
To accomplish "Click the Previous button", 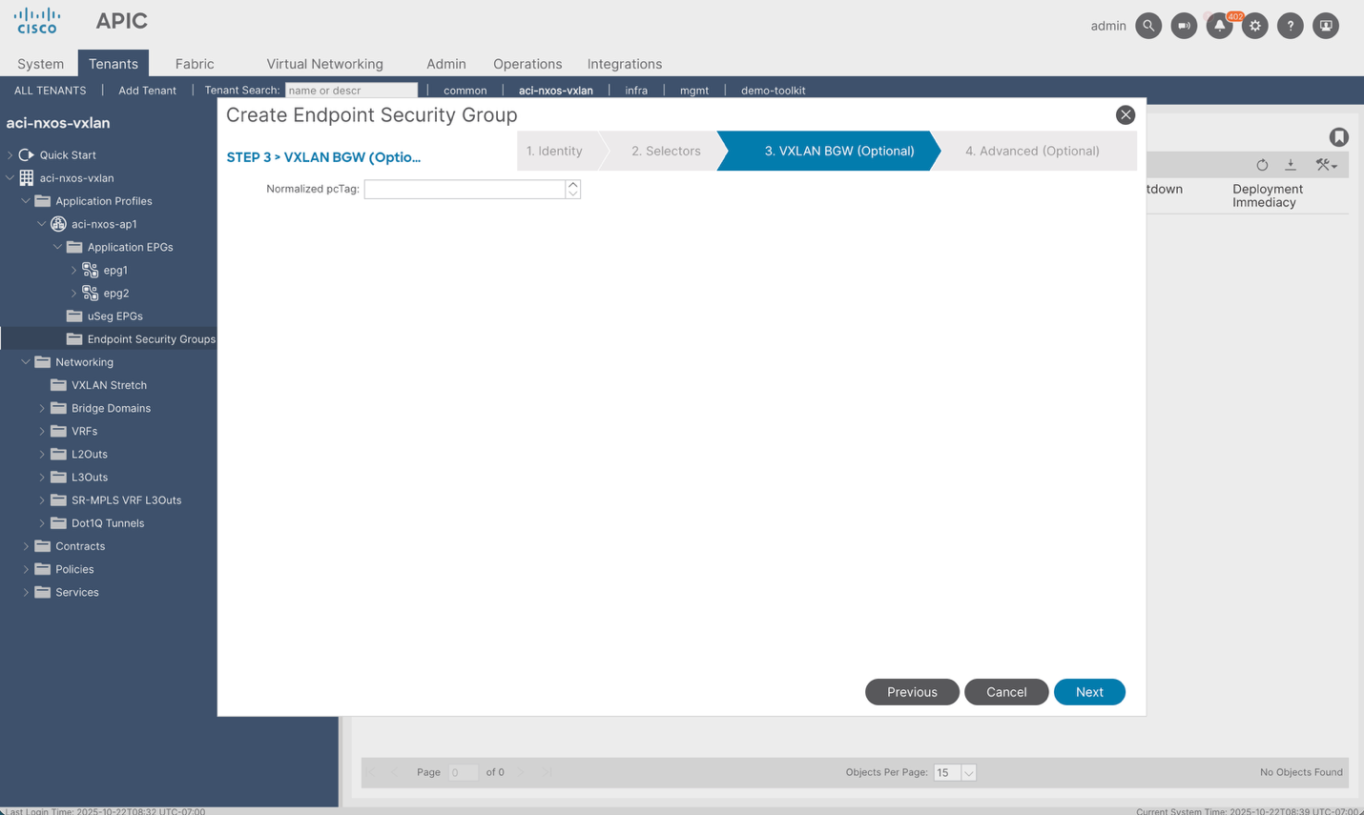I will pyautogui.click(x=912, y=692).
